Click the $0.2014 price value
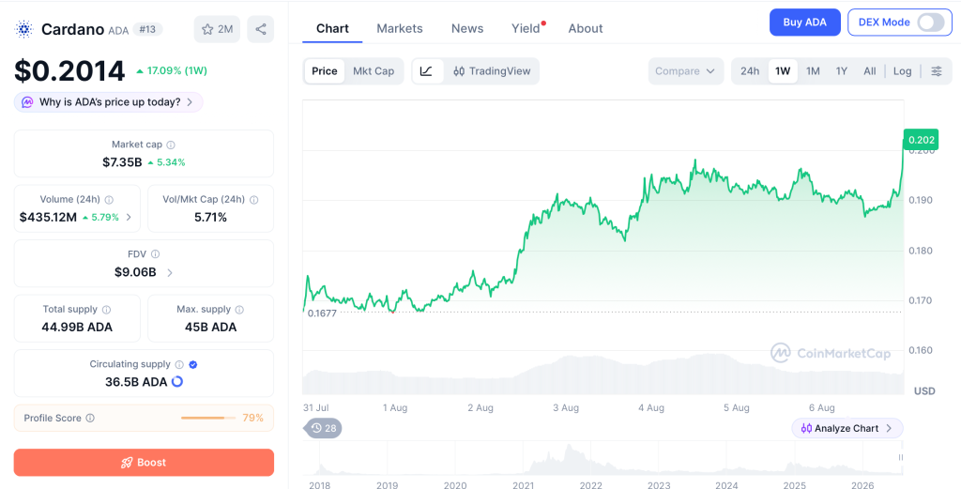961x489 pixels. [x=69, y=71]
